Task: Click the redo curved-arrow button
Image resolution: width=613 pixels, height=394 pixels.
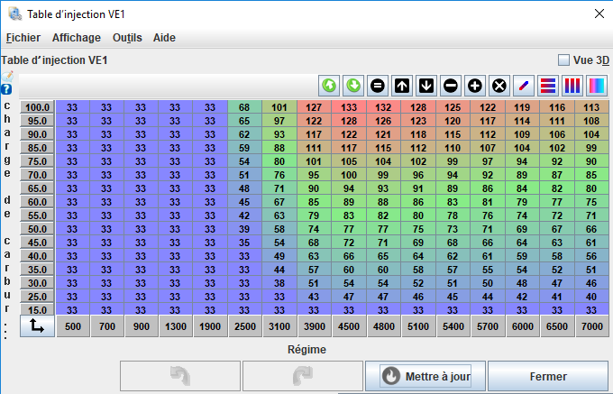Action: pyautogui.click(x=303, y=376)
